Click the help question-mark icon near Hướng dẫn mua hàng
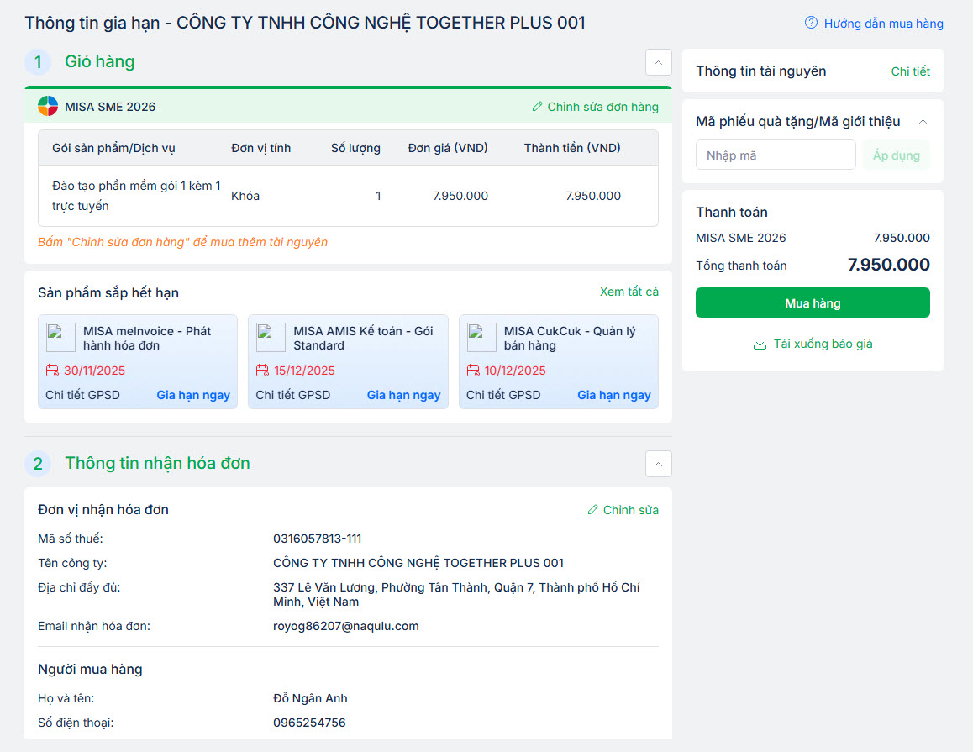This screenshot has width=973, height=752. click(811, 23)
